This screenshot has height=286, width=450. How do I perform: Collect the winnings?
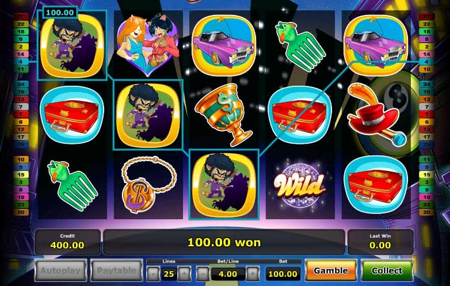387,270
